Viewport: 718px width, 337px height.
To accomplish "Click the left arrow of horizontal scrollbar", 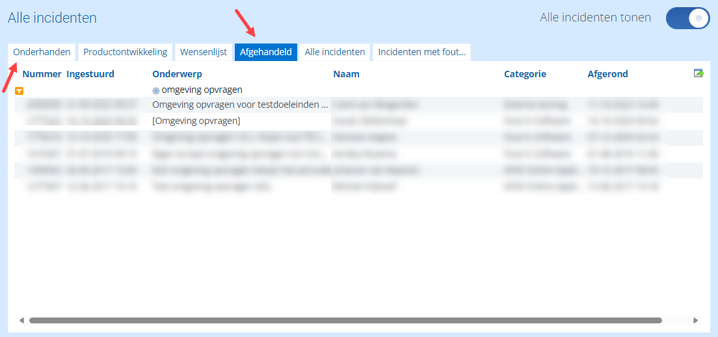I will point(21,321).
